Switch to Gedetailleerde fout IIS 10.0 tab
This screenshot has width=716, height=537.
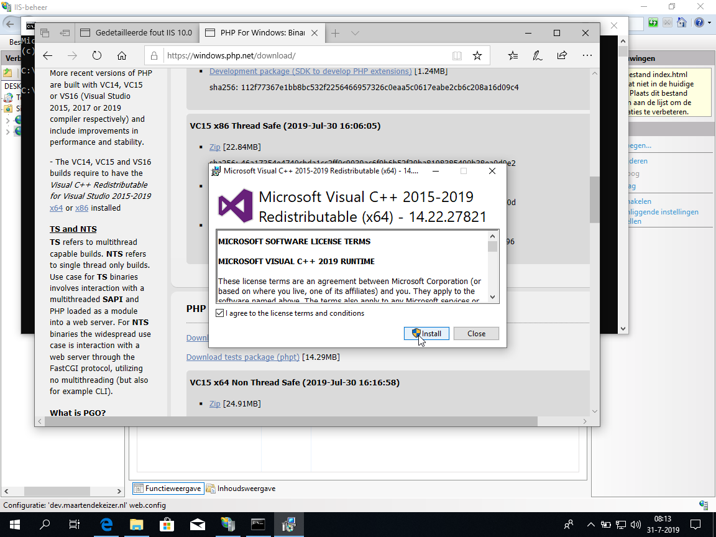click(x=137, y=33)
